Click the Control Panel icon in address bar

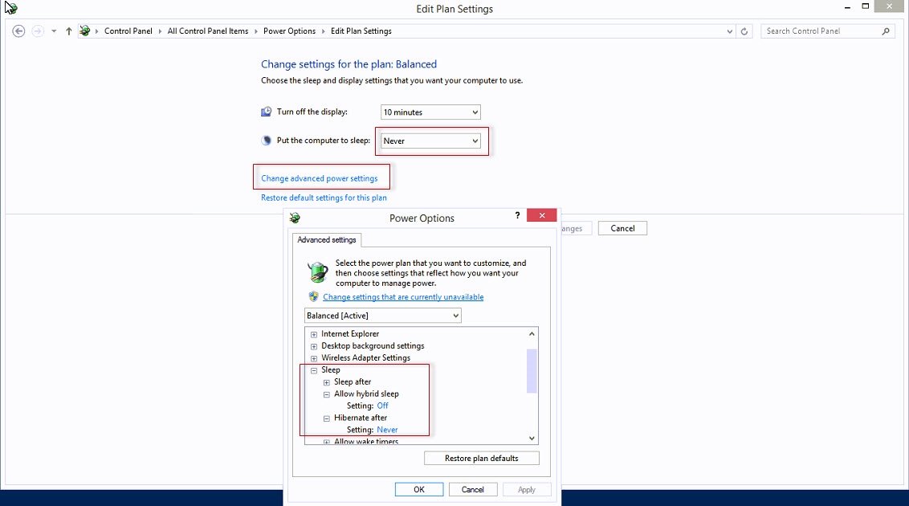click(x=84, y=31)
